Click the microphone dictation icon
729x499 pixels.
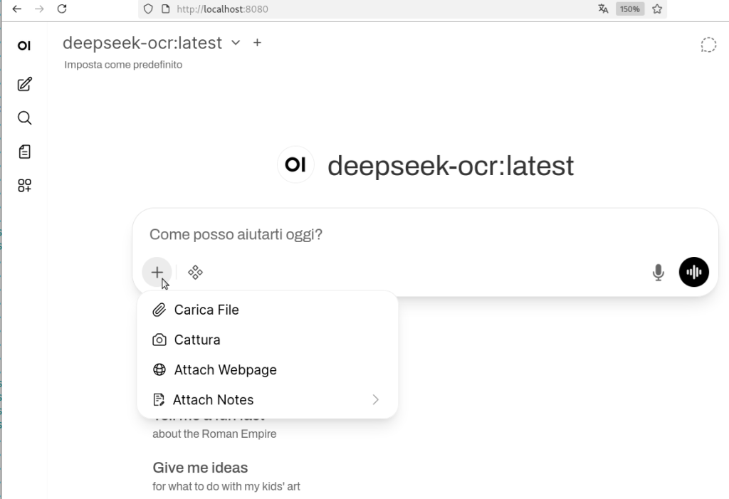click(659, 272)
